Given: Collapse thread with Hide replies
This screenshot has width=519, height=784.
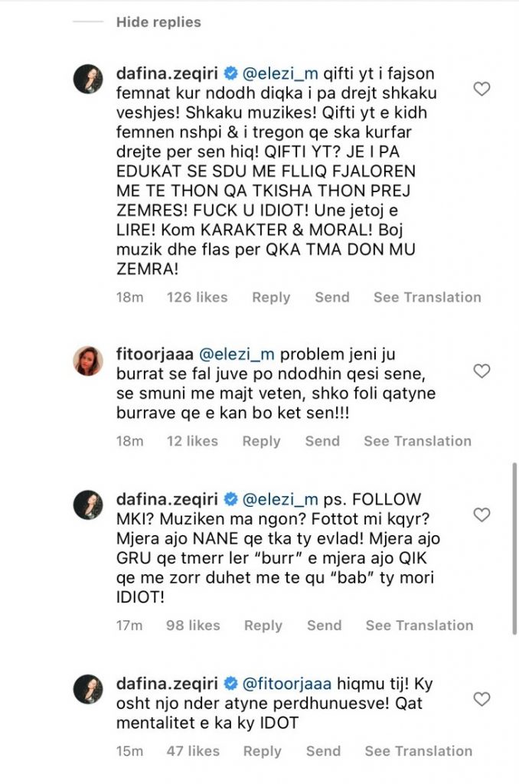Looking at the screenshot, I should 158,22.
